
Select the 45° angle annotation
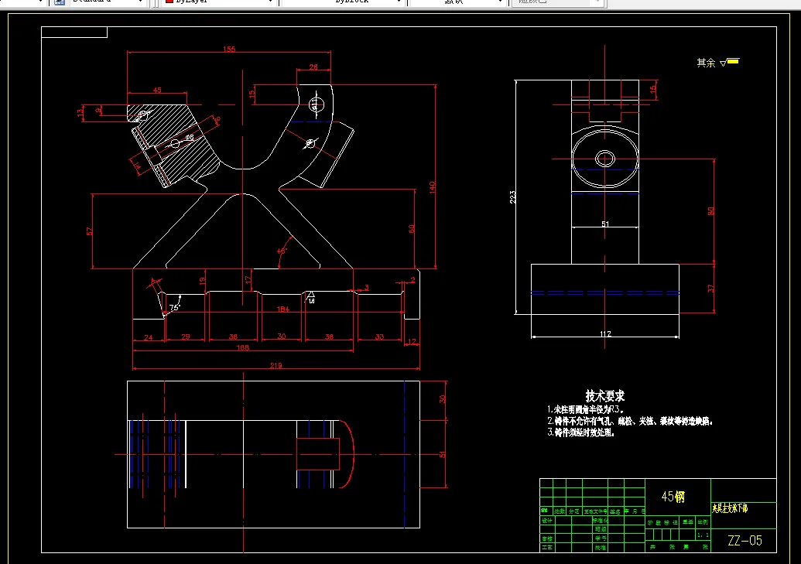pos(282,251)
